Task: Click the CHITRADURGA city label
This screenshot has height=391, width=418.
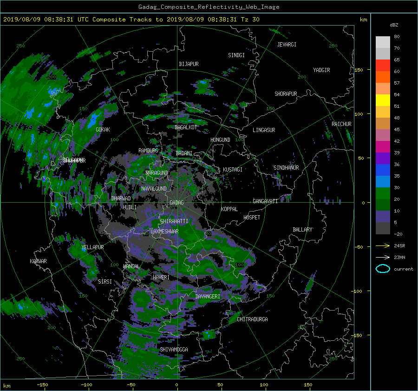Action: tap(252, 319)
